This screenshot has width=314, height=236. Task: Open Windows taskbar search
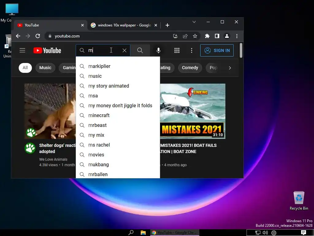point(131,233)
